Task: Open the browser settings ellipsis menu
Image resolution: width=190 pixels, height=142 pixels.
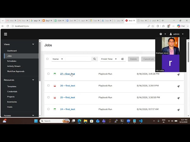Action: (173, 26)
